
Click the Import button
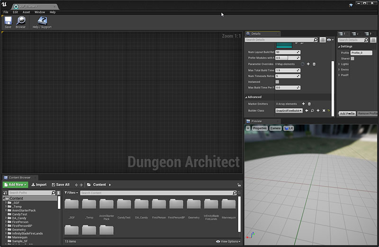[x=39, y=185]
